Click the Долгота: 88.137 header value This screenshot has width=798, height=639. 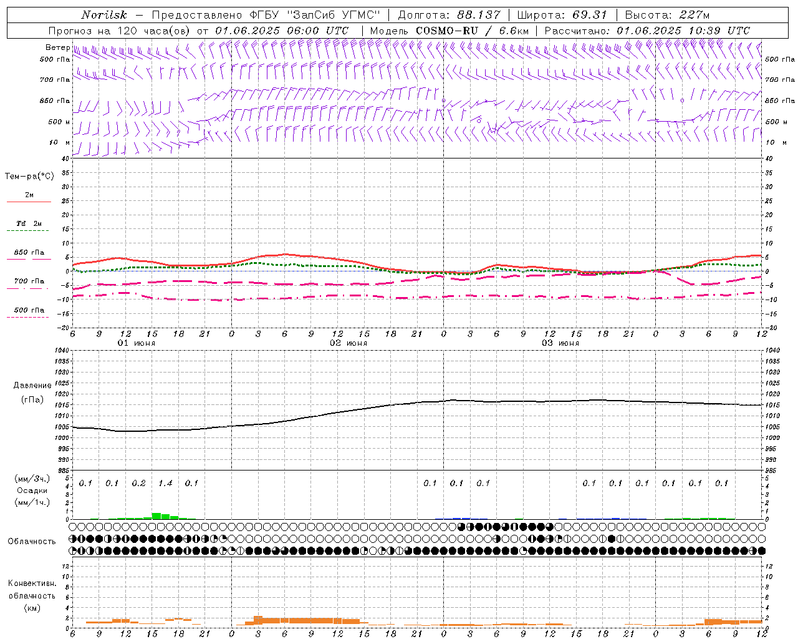[x=448, y=15]
